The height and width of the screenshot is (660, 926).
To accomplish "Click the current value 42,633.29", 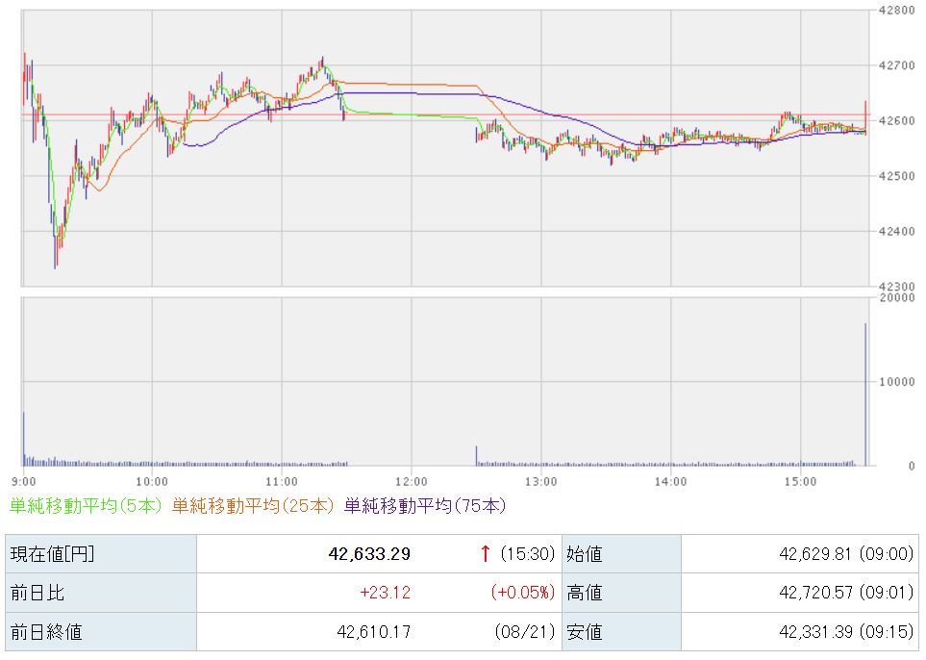I will pyautogui.click(x=369, y=553).
